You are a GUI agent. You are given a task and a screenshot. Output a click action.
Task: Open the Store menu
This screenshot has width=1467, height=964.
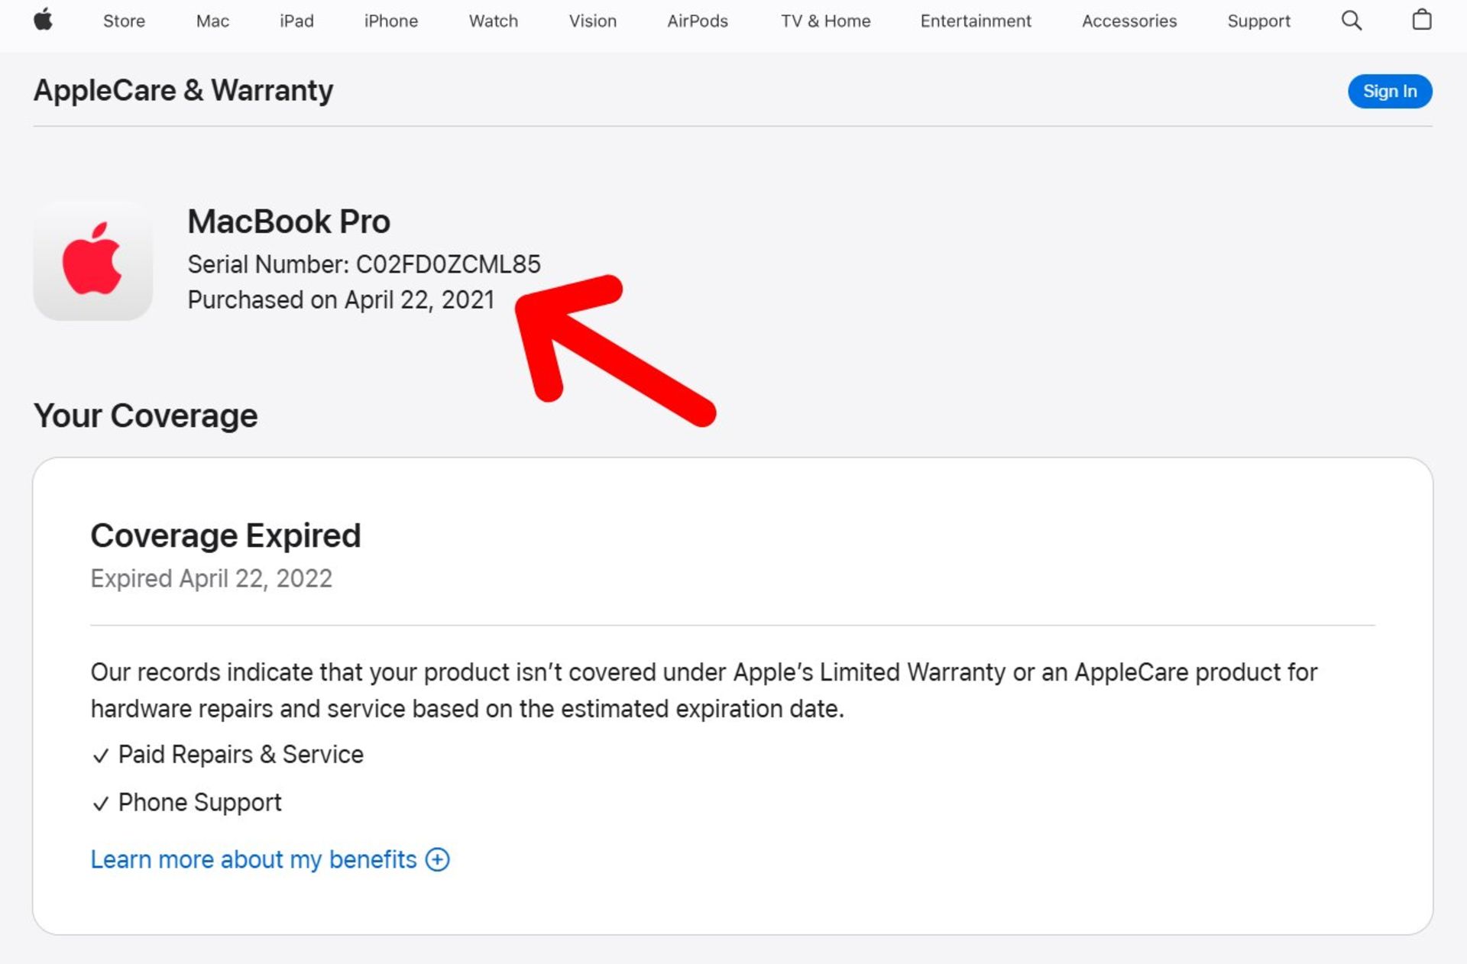tap(124, 21)
